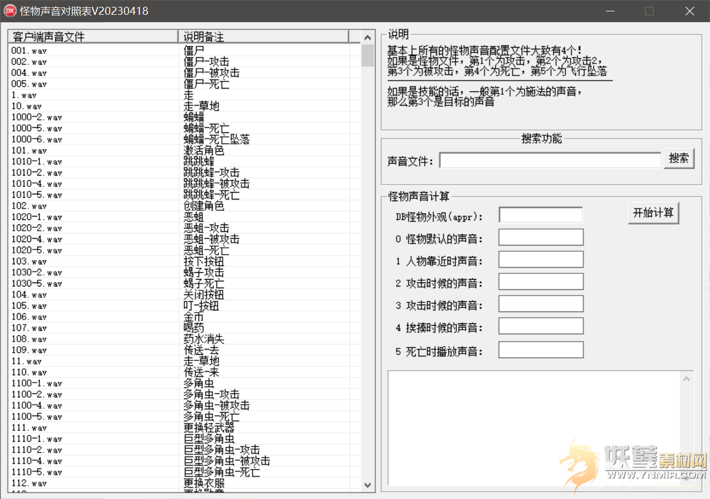This screenshot has width=710, height=499.
Task: Select the 112.wav row
Action: 185,483
